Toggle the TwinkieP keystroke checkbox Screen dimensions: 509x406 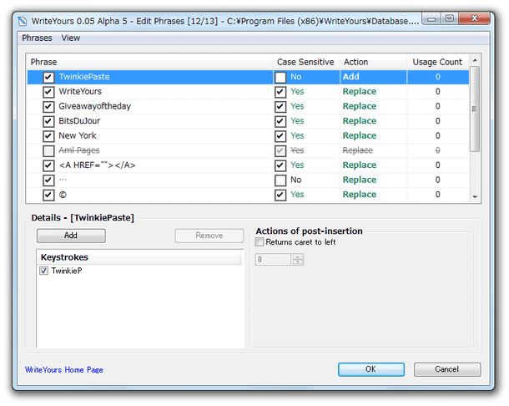(x=44, y=271)
